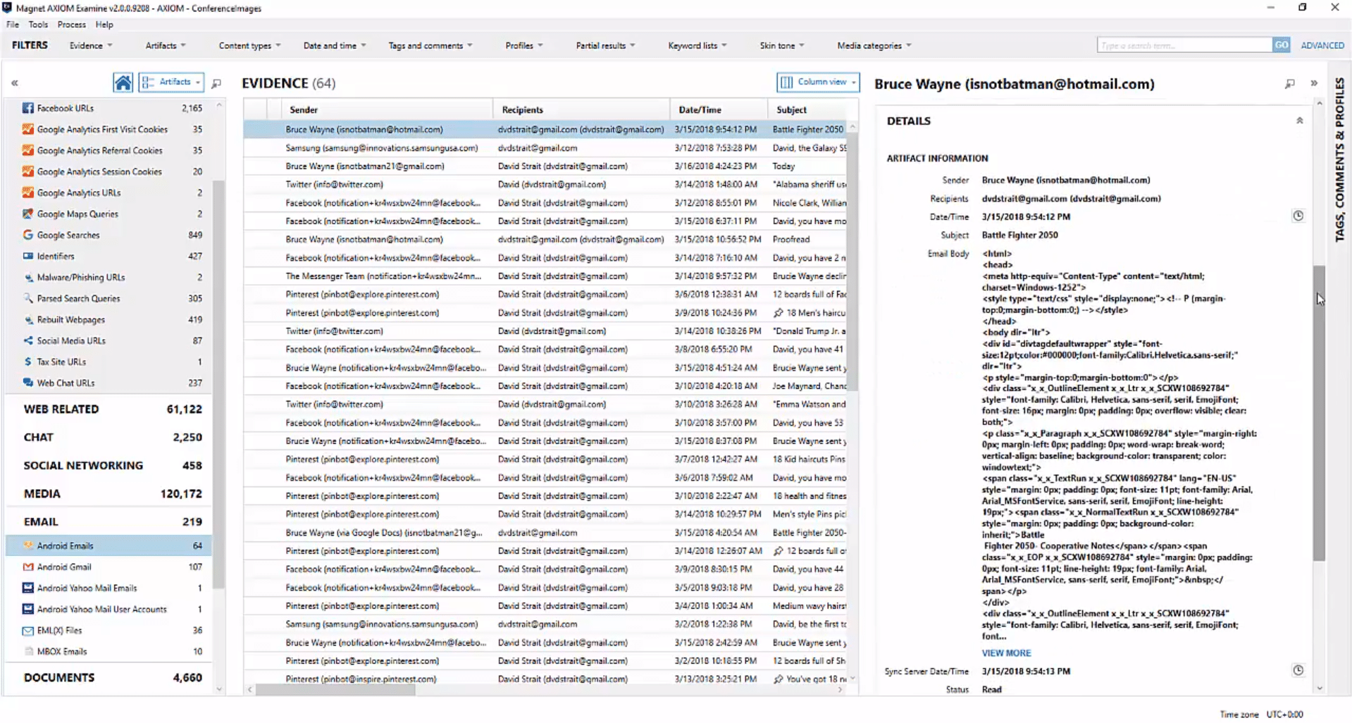Open Tags, Comments & Profiles side tab
The image size is (1352, 723).
(1339, 159)
